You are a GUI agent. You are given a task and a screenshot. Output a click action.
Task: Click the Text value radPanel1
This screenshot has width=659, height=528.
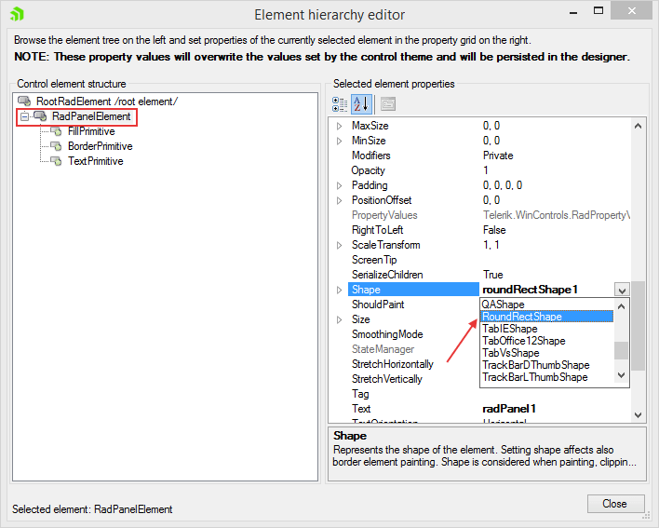pos(509,409)
